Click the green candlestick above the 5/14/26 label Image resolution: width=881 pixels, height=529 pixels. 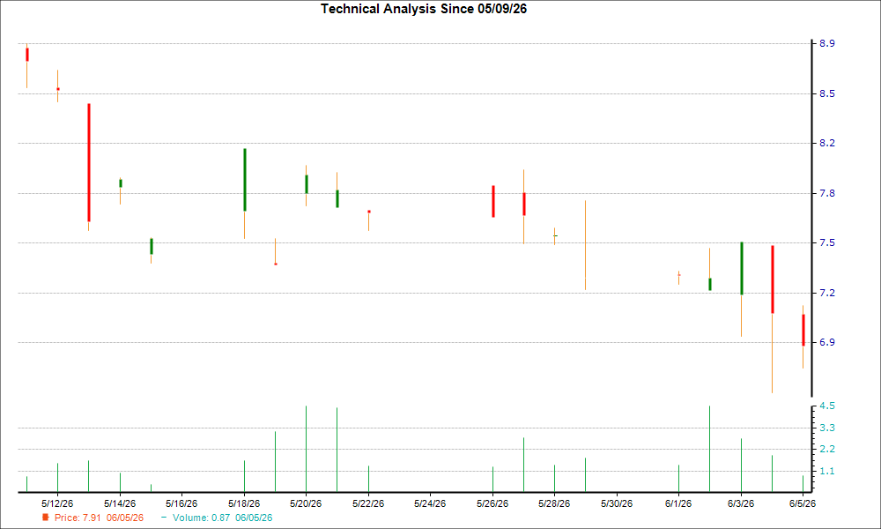(120, 183)
